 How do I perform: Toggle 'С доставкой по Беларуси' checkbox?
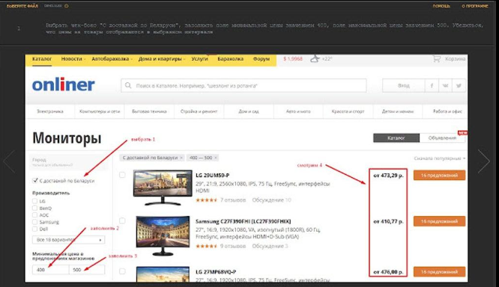pos(35,181)
